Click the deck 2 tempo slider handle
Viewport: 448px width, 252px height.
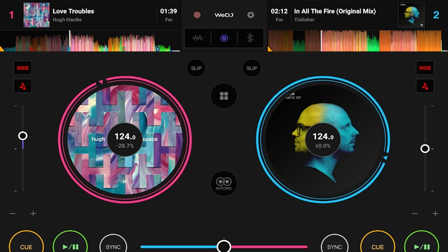pyautogui.click(x=425, y=148)
